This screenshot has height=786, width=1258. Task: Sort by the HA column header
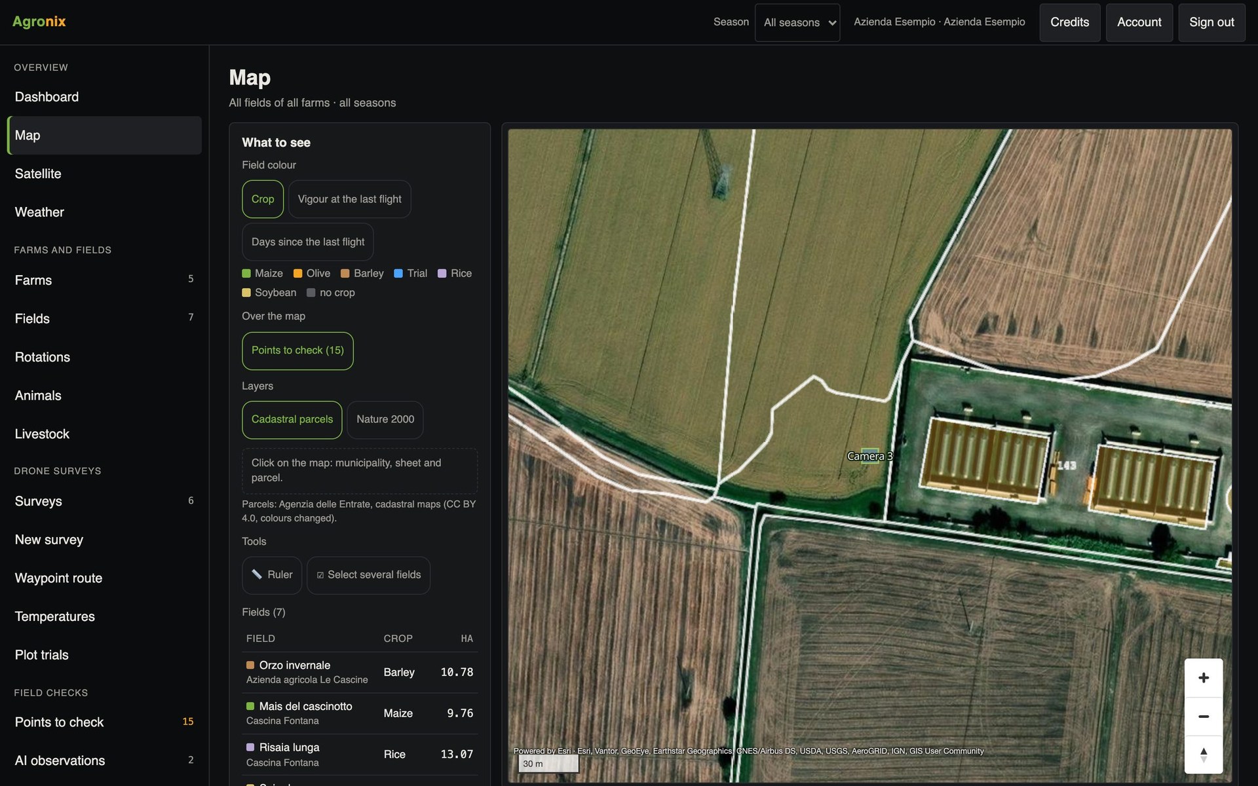tap(467, 639)
